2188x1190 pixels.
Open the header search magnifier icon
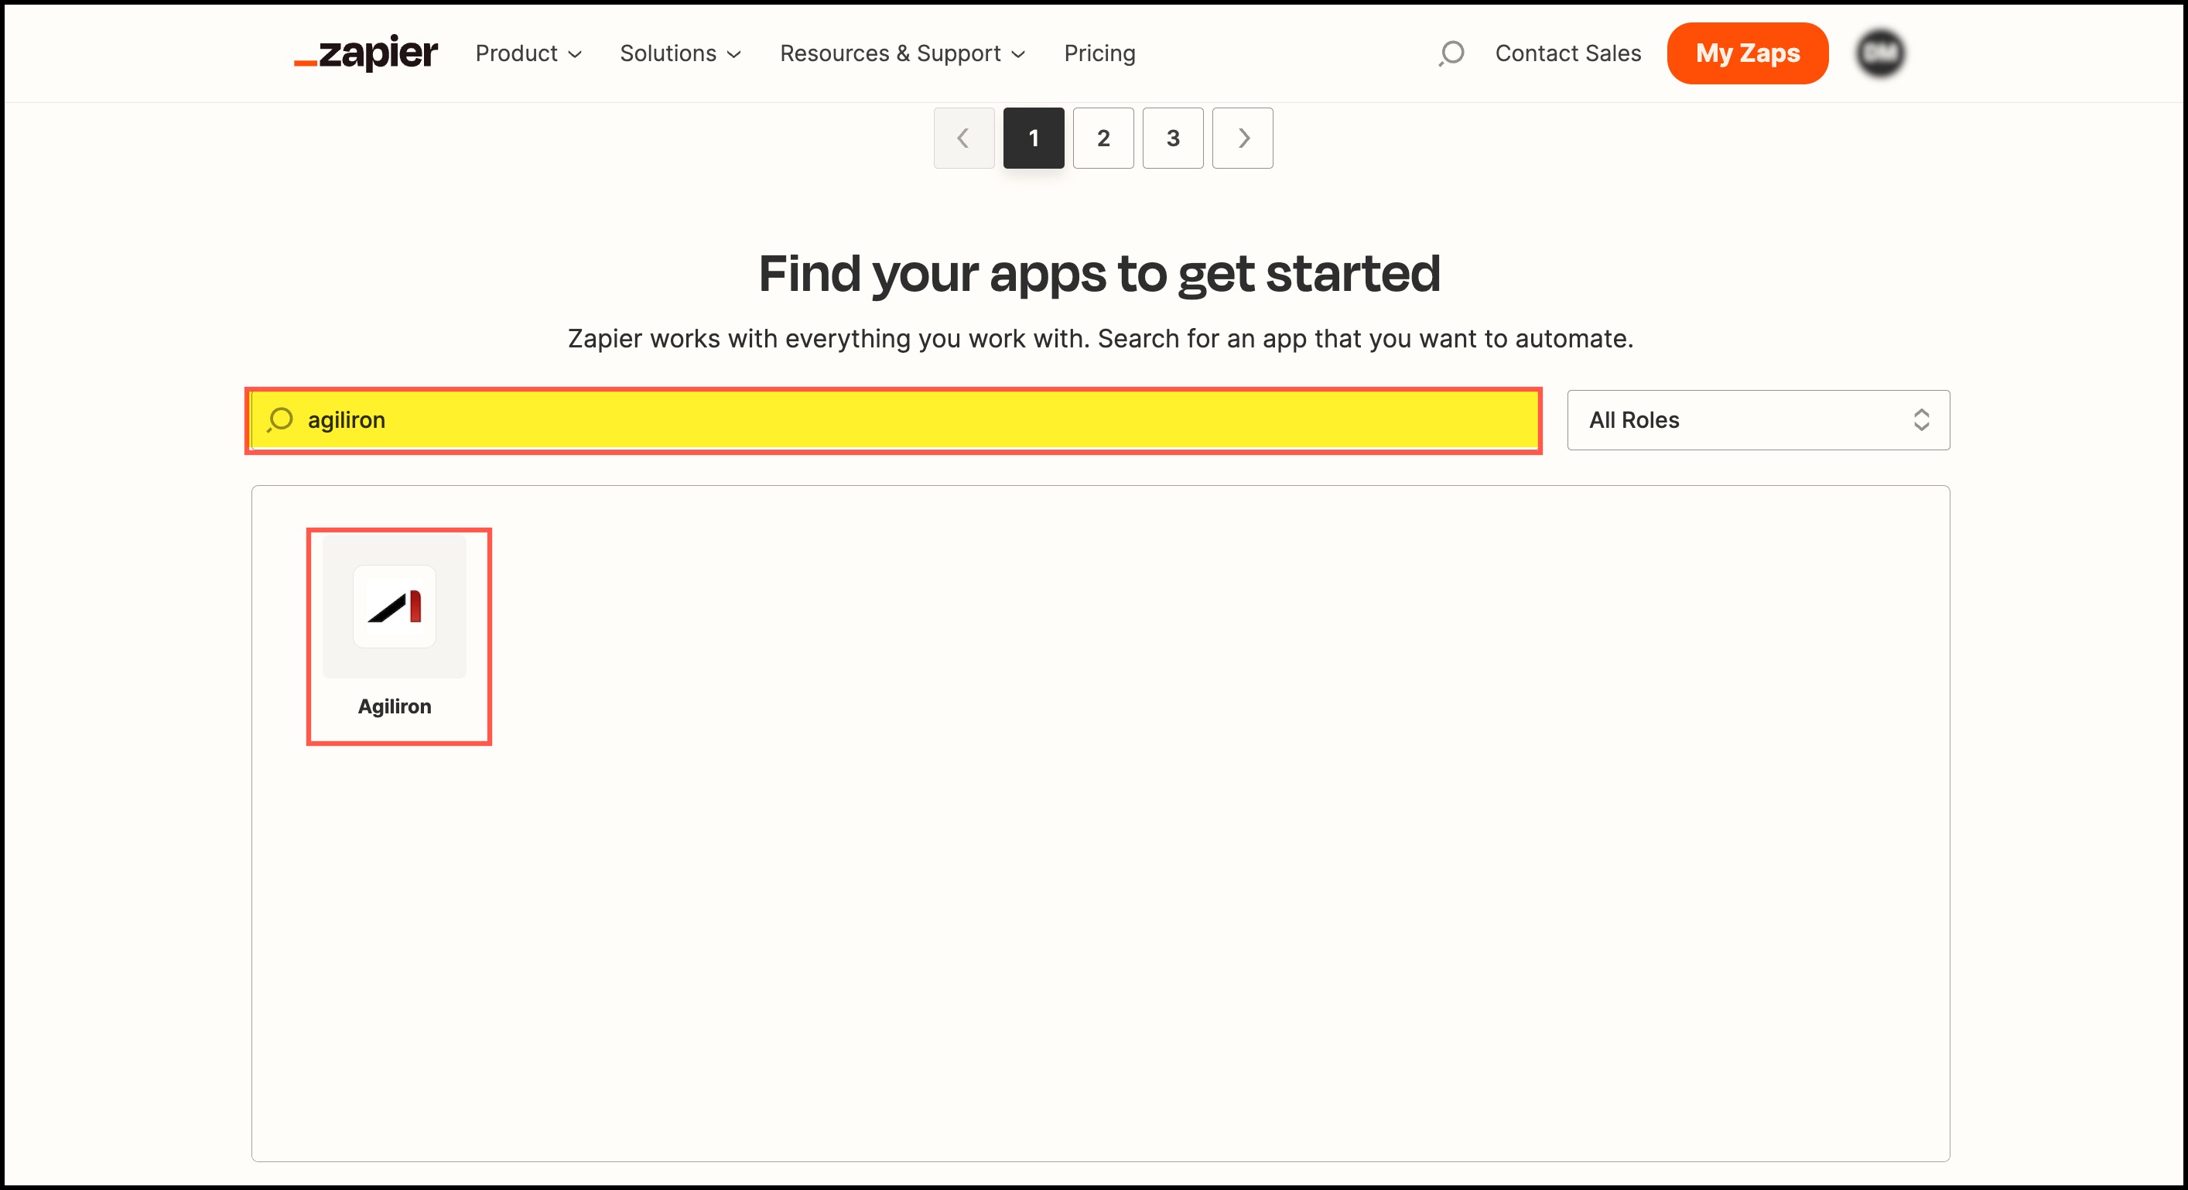(1451, 53)
